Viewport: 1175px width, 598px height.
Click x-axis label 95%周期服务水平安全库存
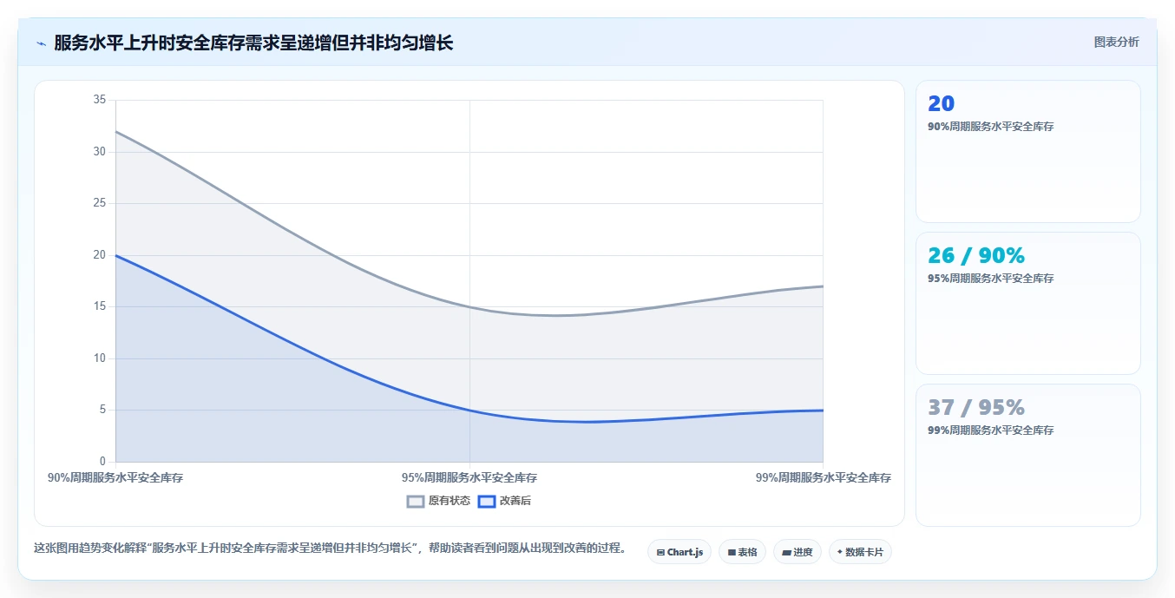coord(469,478)
